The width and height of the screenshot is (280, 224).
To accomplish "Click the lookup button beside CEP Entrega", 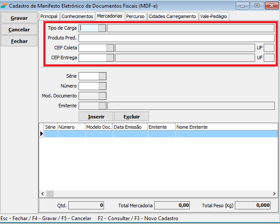I will [x=110, y=58].
